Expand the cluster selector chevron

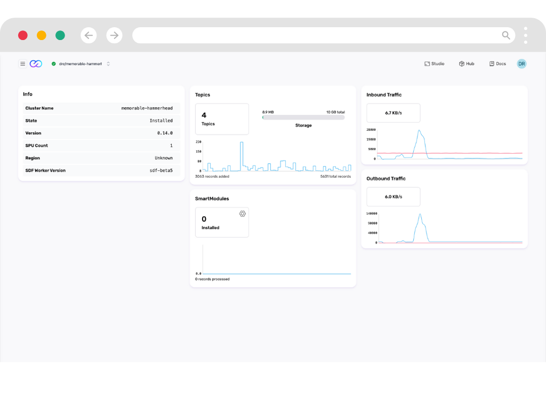click(x=108, y=64)
